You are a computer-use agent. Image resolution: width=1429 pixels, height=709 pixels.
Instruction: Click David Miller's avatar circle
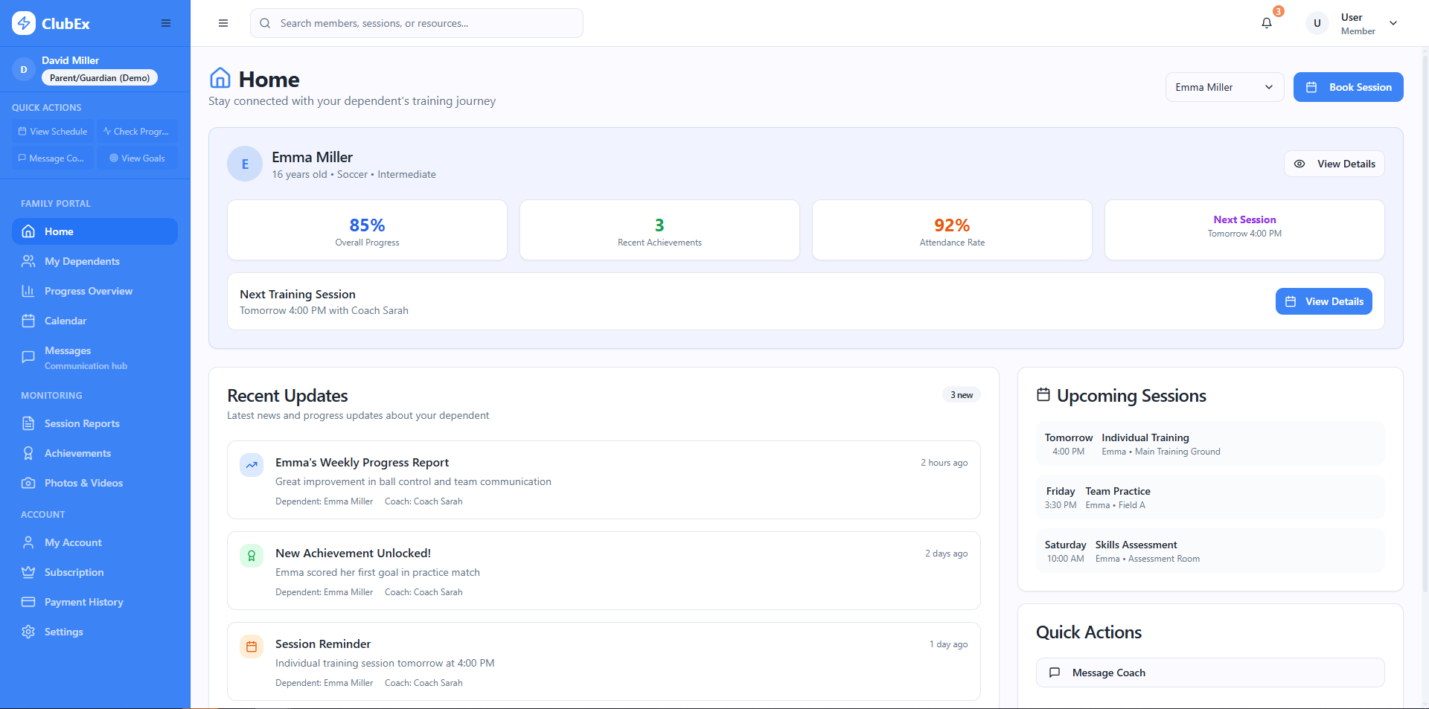point(24,69)
